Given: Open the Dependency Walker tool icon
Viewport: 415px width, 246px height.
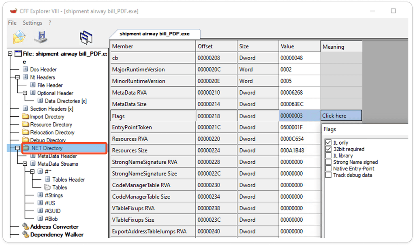Looking at the screenshot, I should (x=26, y=234).
